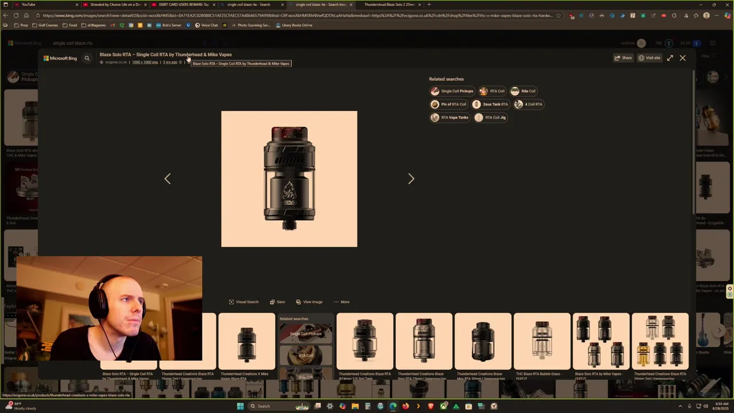Image resolution: width=734 pixels, height=413 pixels.
Task: Select Zeus Tank RTA related search
Action: 491,104
